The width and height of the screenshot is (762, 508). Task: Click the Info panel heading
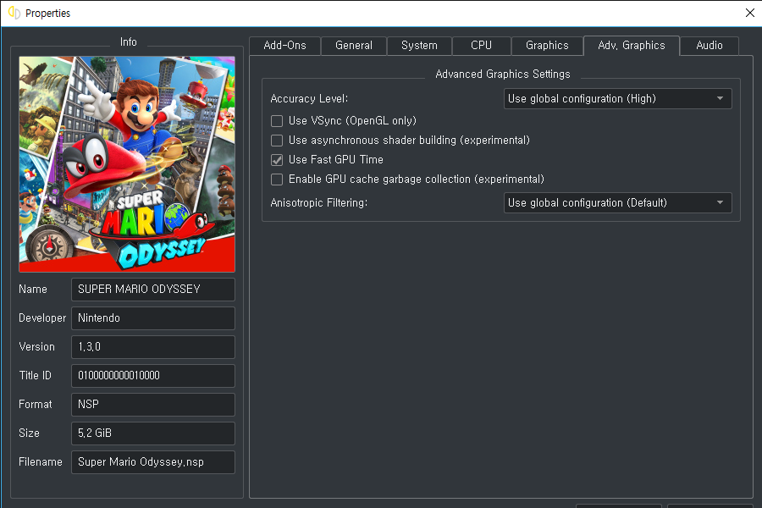tap(129, 42)
